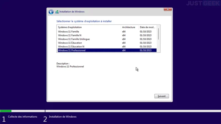This screenshot has width=221, height=124.
Task: Click the edition list vertical scrollbar thumb
Action: click(158, 34)
